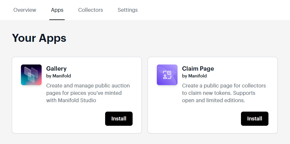The image size is (290, 144).
Task: Go to the Settings tab
Action: [x=128, y=10]
